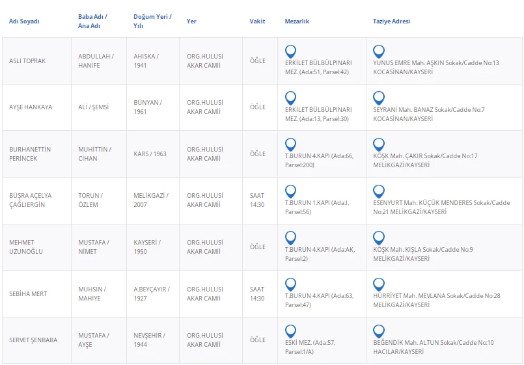
Task: Click the Vakit column header
Action: 257,21
